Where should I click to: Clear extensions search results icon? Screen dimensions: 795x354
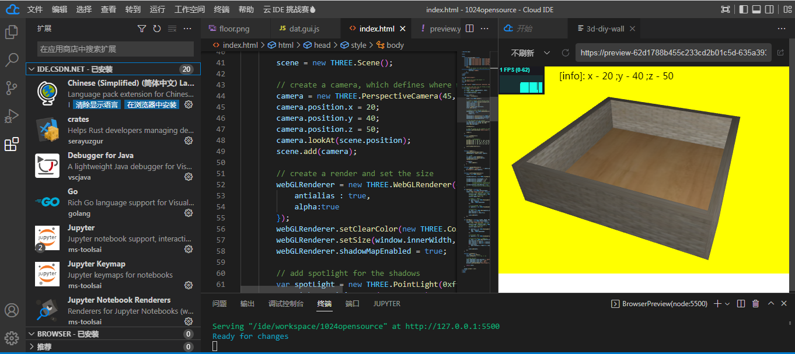pyautogui.click(x=172, y=29)
